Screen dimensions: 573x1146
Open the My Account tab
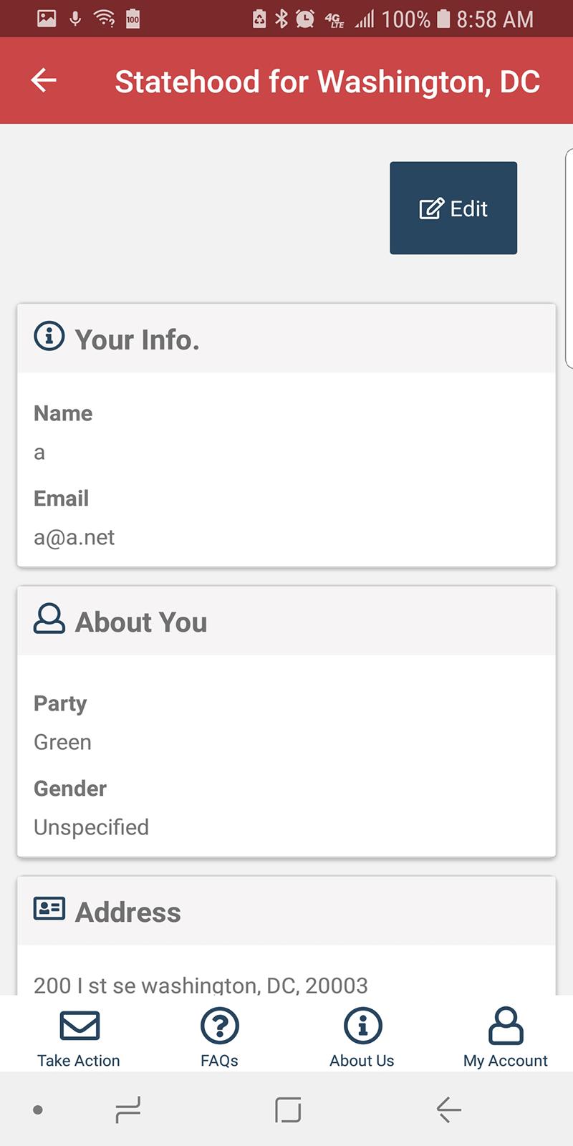click(x=506, y=1038)
